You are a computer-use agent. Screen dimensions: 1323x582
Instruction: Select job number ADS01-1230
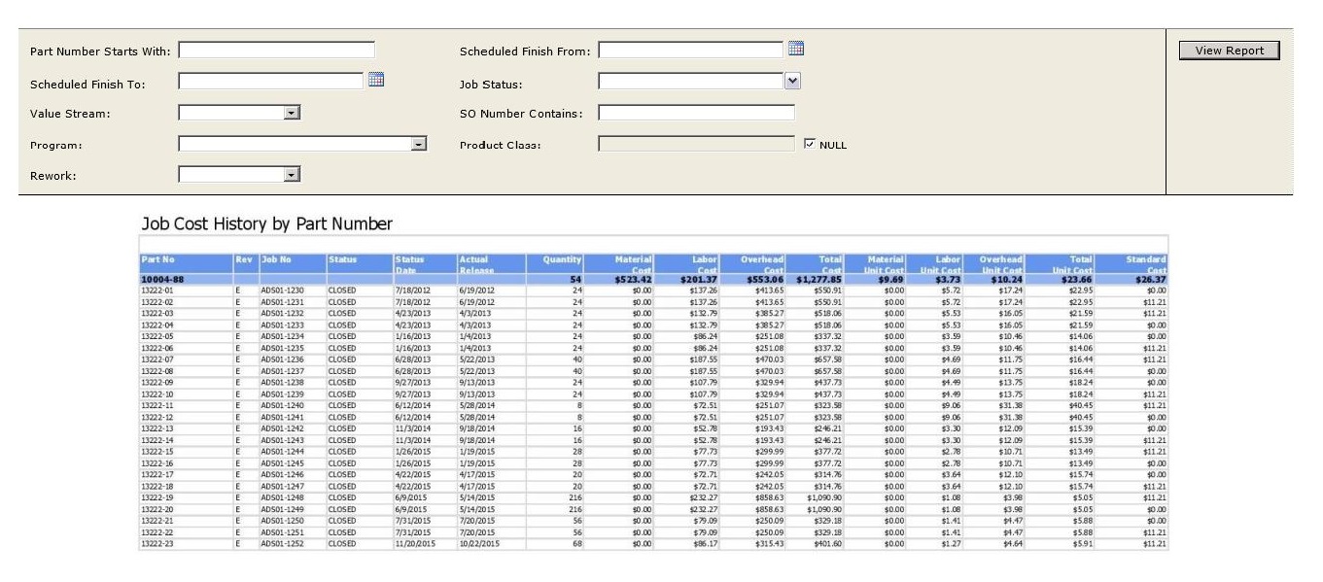(282, 291)
